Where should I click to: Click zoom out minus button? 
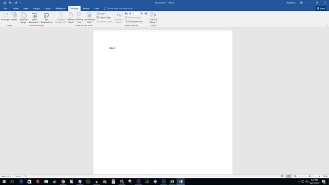(x=300, y=176)
